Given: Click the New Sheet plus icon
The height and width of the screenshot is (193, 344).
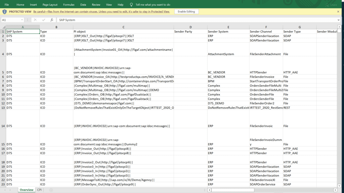Looking at the screenshot, I should pyautogui.click(x=51, y=190).
